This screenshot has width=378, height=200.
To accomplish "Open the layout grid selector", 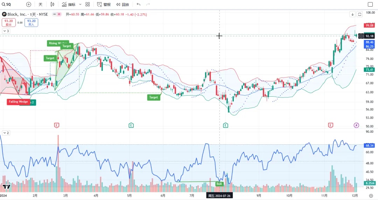I will (x=87, y=5).
